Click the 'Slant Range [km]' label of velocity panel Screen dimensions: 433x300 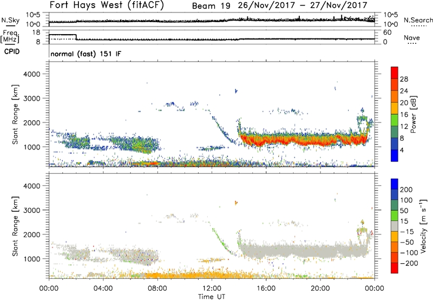15,226
